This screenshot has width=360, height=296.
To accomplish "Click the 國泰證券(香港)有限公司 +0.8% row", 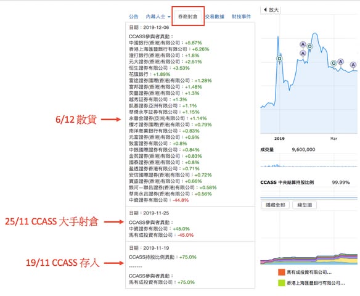I will [164, 162].
